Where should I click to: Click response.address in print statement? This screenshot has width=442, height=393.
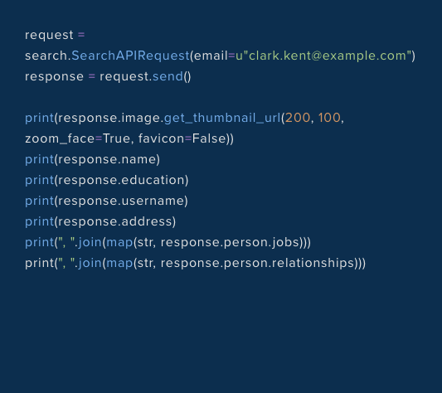click(115, 221)
